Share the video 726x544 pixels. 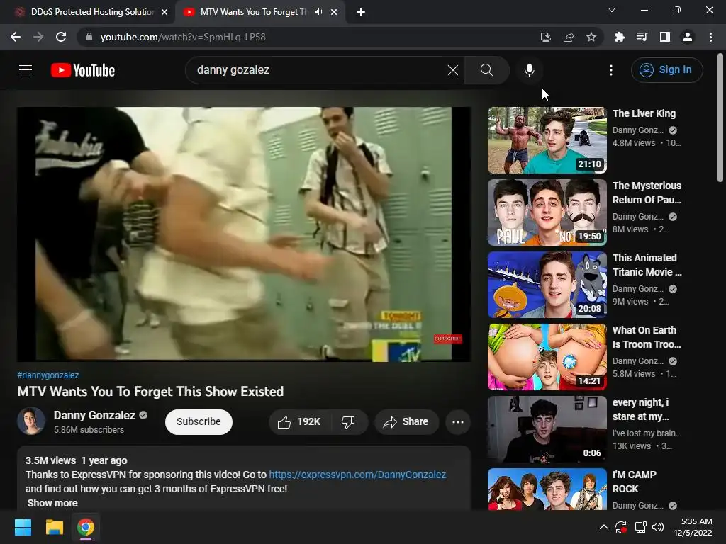click(x=406, y=422)
